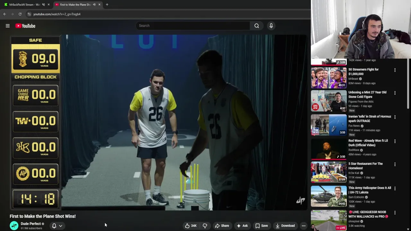Click the ohnepixel channel name
This screenshot has height=231, width=411.
point(354,221)
